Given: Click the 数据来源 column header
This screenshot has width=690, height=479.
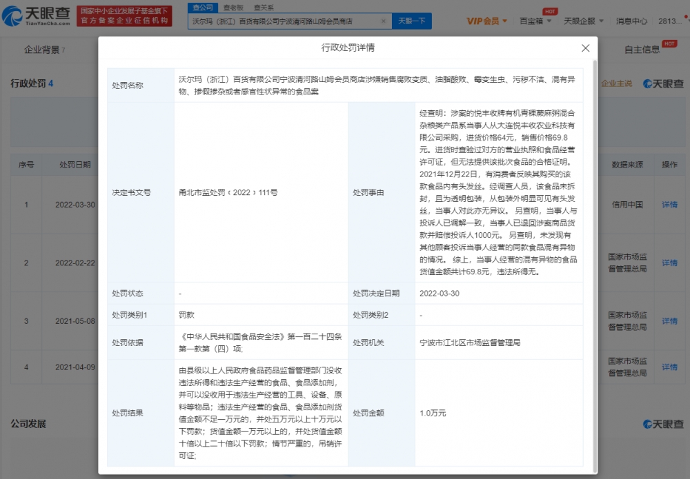Looking at the screenshot, I should (x=627, y=165).
